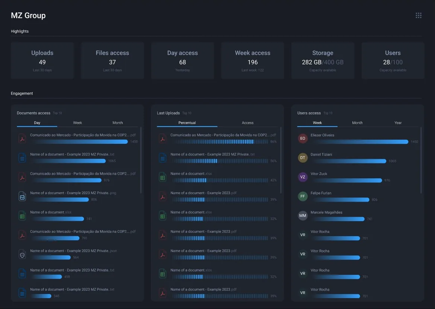The width and height of the screenshot is (435, 309).
Task: Click the 'MZ Group' page title
Action: (x=28, y=15)
